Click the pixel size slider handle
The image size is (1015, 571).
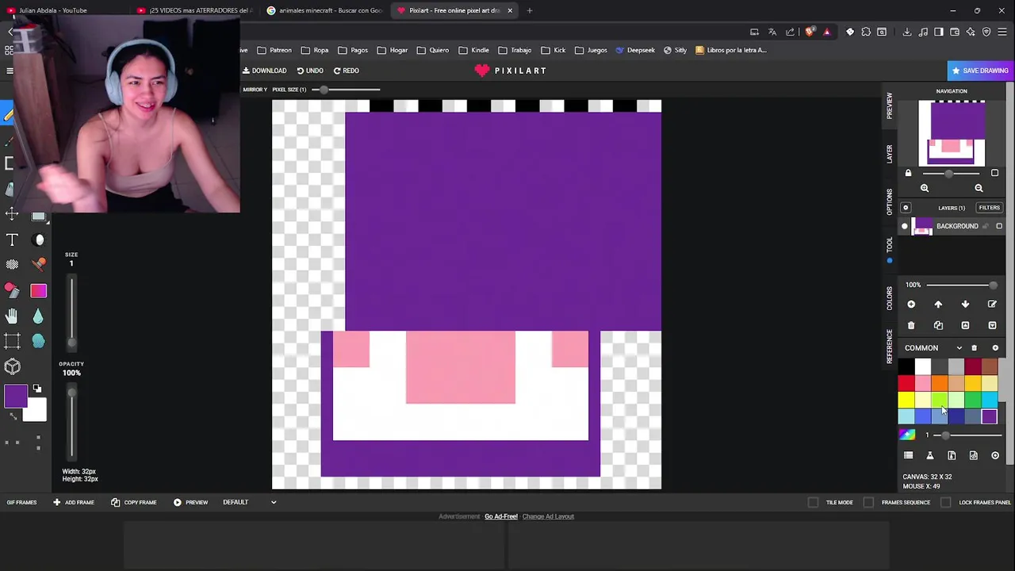322,90
